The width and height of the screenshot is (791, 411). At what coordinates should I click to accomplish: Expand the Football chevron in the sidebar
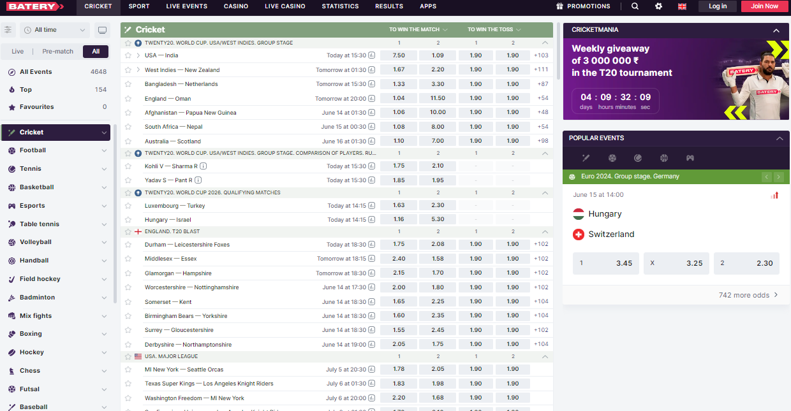pos(104,151)
